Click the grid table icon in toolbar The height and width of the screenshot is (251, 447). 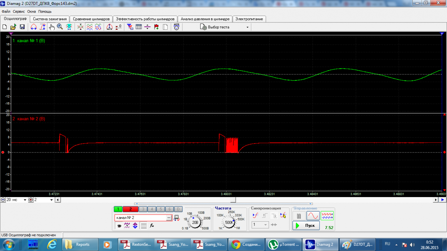(139, 27)
